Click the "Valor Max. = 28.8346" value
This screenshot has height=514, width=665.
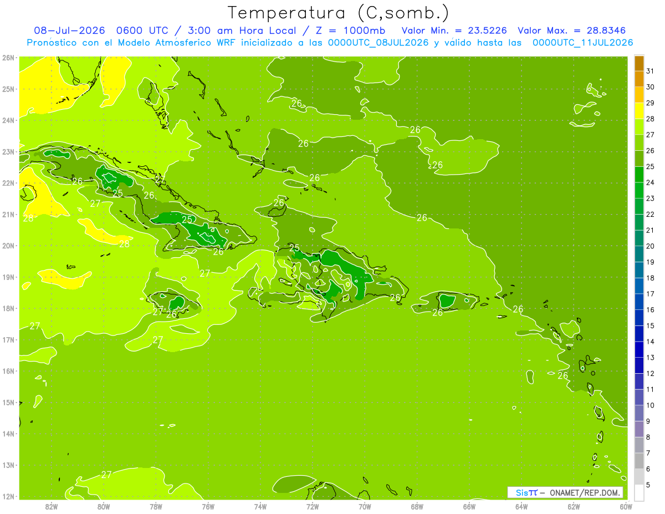(x=572, y=30)
